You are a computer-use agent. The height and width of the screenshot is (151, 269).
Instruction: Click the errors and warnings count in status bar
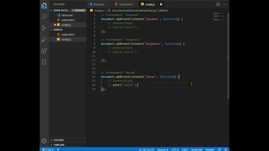[x=47, y=149]
